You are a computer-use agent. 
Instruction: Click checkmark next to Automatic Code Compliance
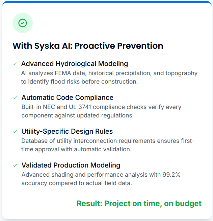(x=15, y=97)
